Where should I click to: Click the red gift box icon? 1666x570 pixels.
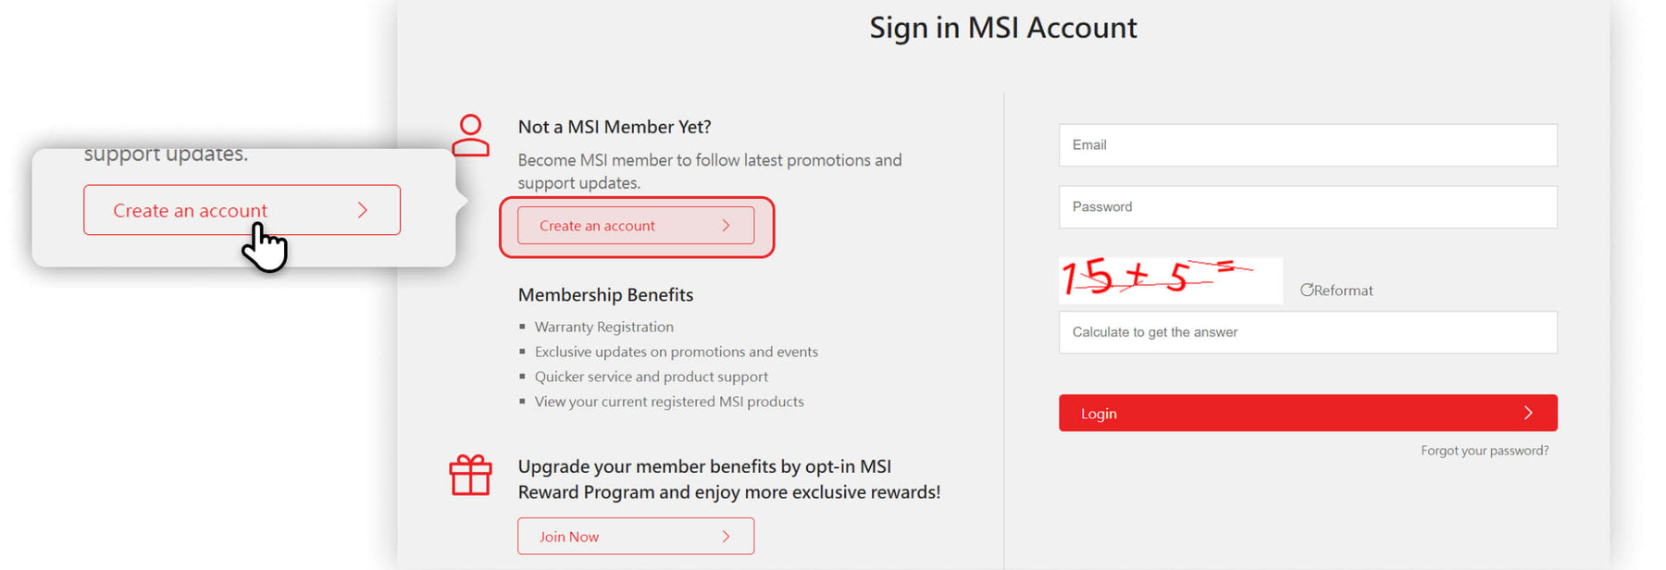pos(470,476)
